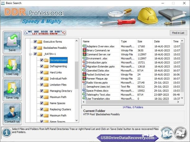Click the Save Log button
This screenshot has height=142, width=190.
tap(12, 90)
